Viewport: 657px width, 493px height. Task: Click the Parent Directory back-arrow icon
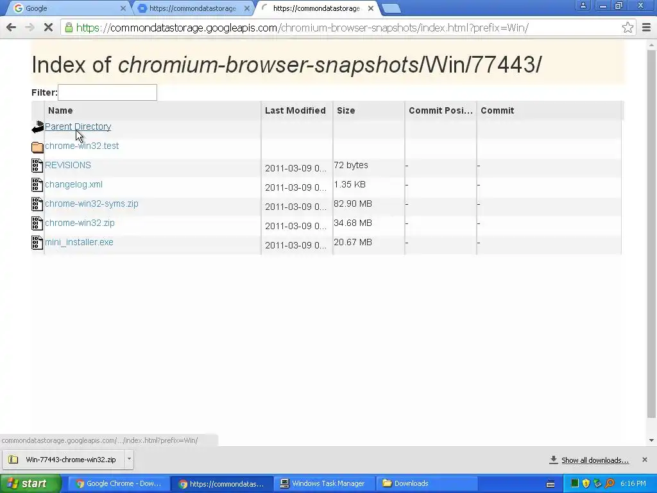coord(38,126)
